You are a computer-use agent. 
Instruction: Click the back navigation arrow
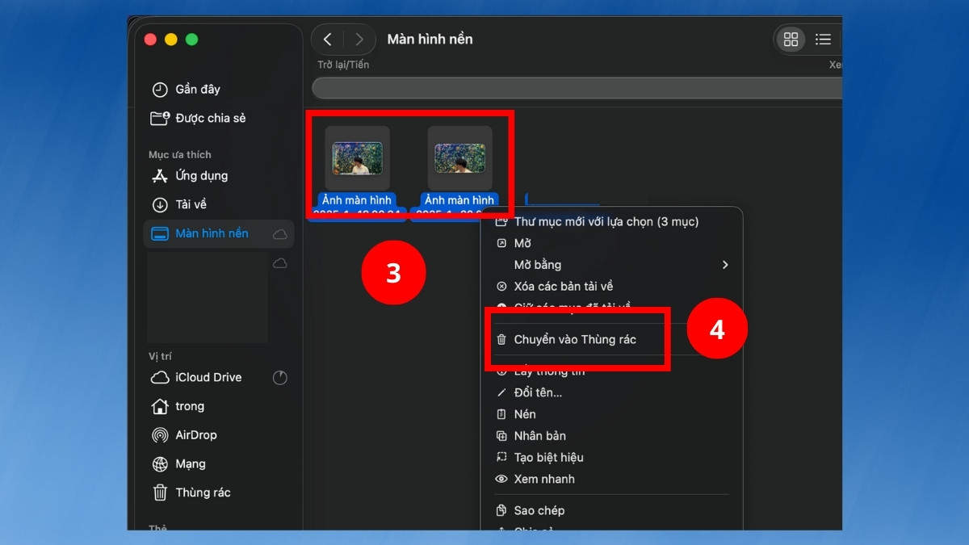(x=328, y=39)
